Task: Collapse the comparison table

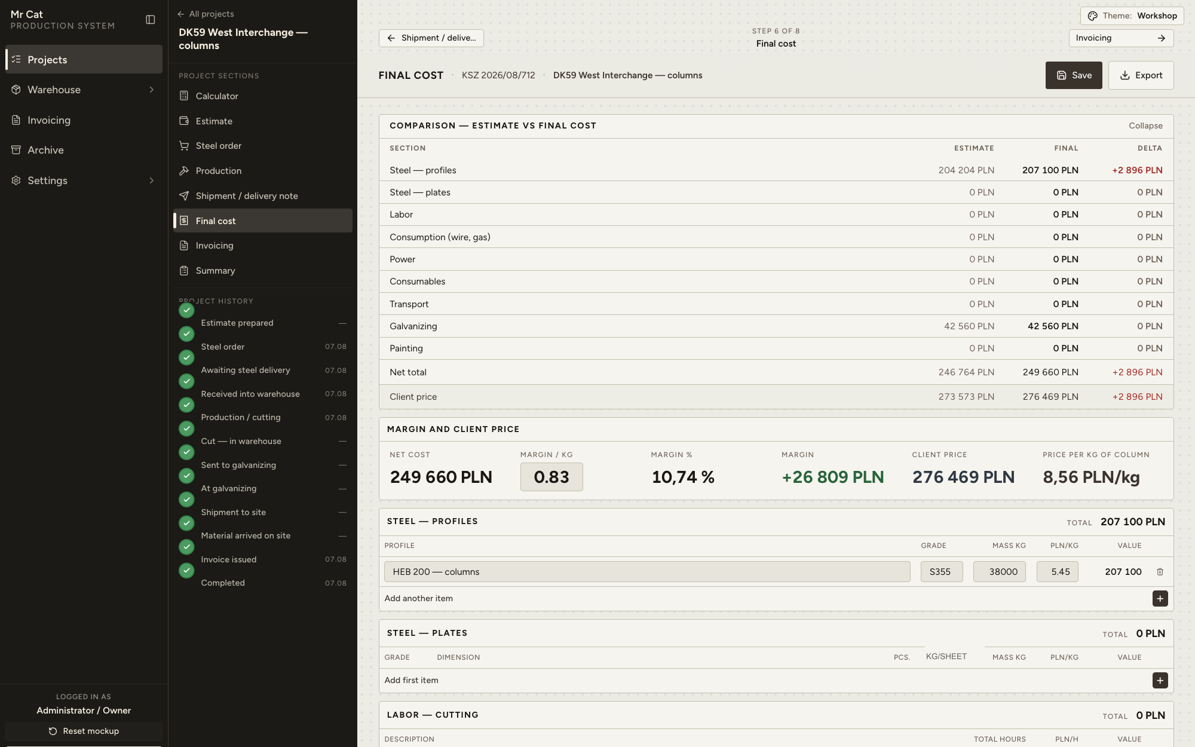Action: [x=1145, y=125]
